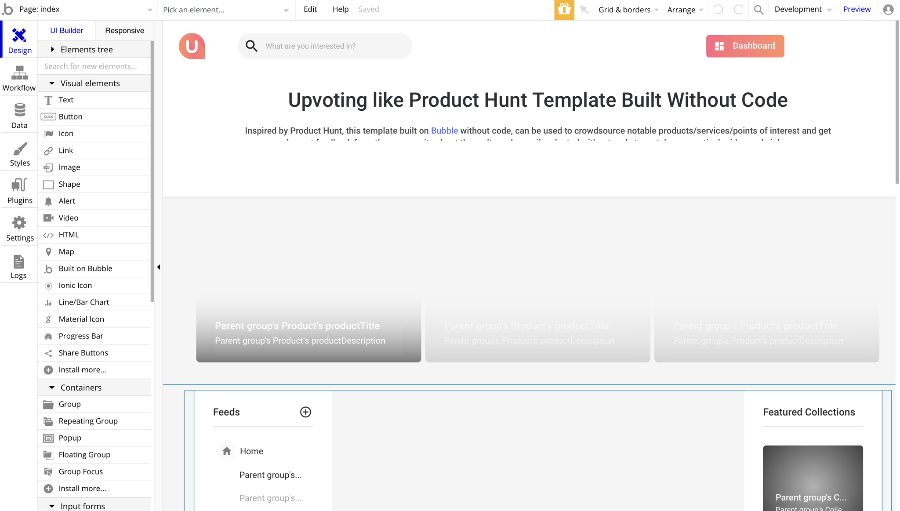Collapse the left elements panel using the arrow
Image resolution: width=900 pixels, height=511 pixels.
tap(159, 267)
